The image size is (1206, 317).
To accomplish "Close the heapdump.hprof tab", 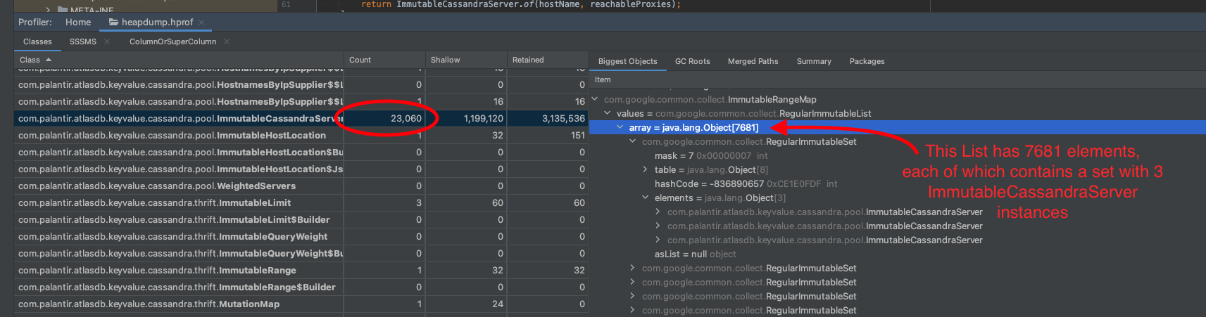I will (201, 22).
